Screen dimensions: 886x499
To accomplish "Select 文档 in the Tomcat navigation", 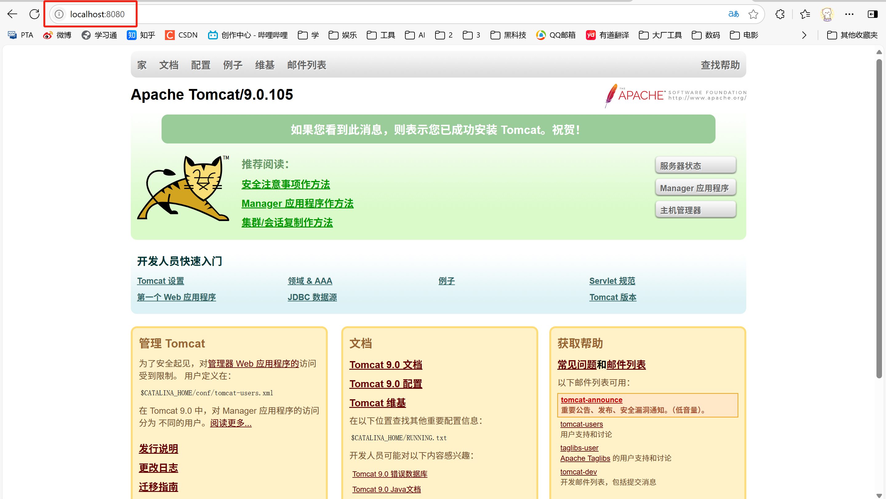I will 169,65.
